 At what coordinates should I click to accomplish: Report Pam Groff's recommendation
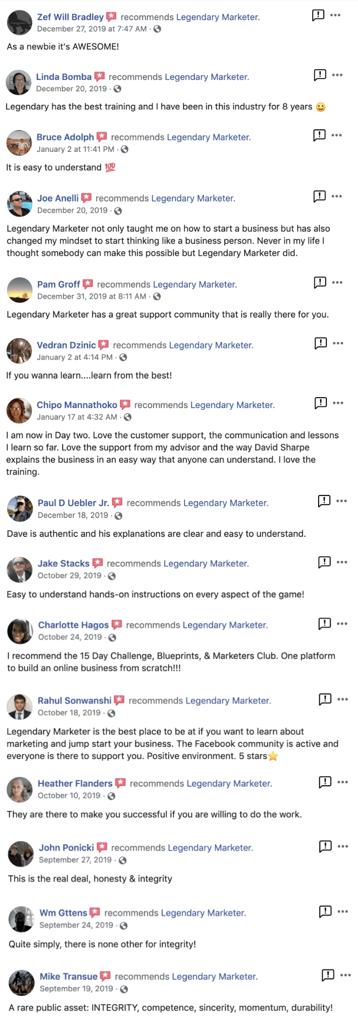point(320,282)
